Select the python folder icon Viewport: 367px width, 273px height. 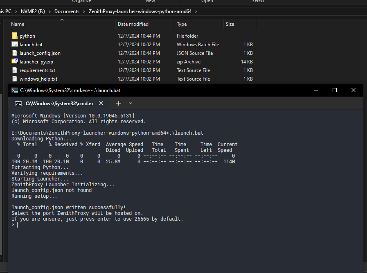click(x=15, y=36)
